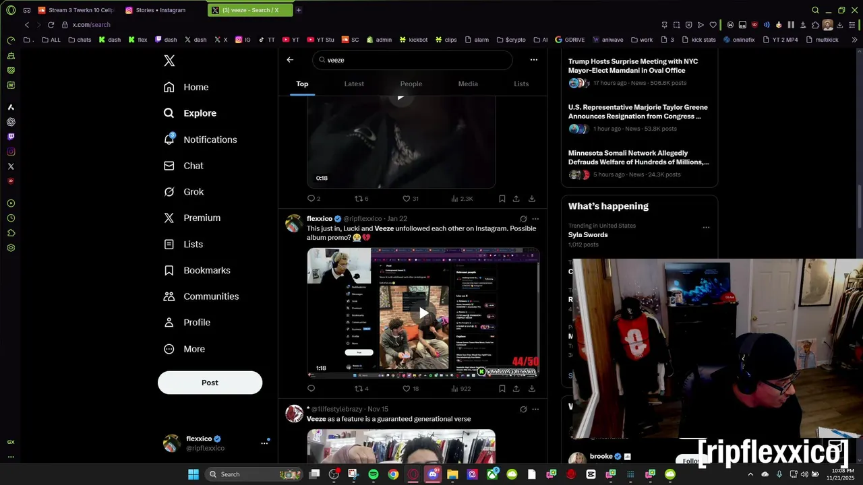Viewport: 863px width, 485px height.
Task: Bookmark the post with 922 views
Action: click(502, 389)
